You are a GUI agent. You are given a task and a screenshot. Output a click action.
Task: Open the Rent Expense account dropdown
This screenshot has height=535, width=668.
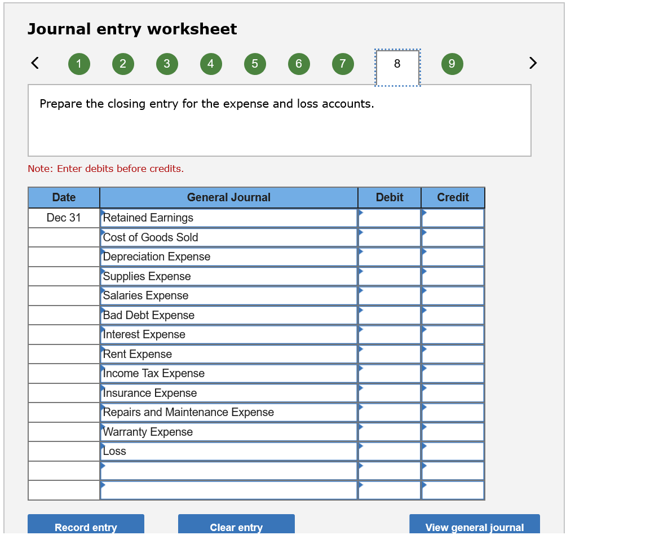pos(229,354)
